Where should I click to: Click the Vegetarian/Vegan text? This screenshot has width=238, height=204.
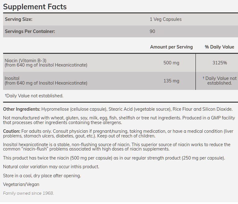pos(21,184)
